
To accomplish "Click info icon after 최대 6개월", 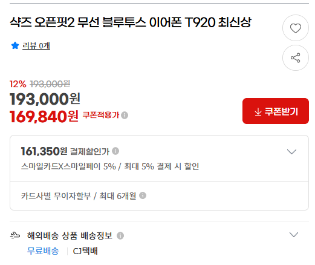I will (143, 195).
